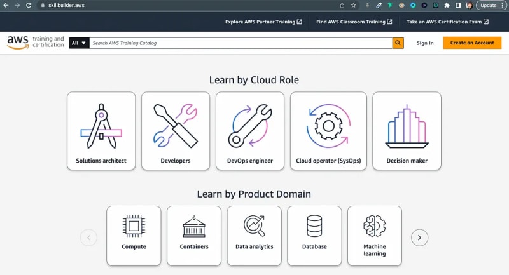Select the Machine learning brain icon
509x275 pixels.
[x=375, y=225]
